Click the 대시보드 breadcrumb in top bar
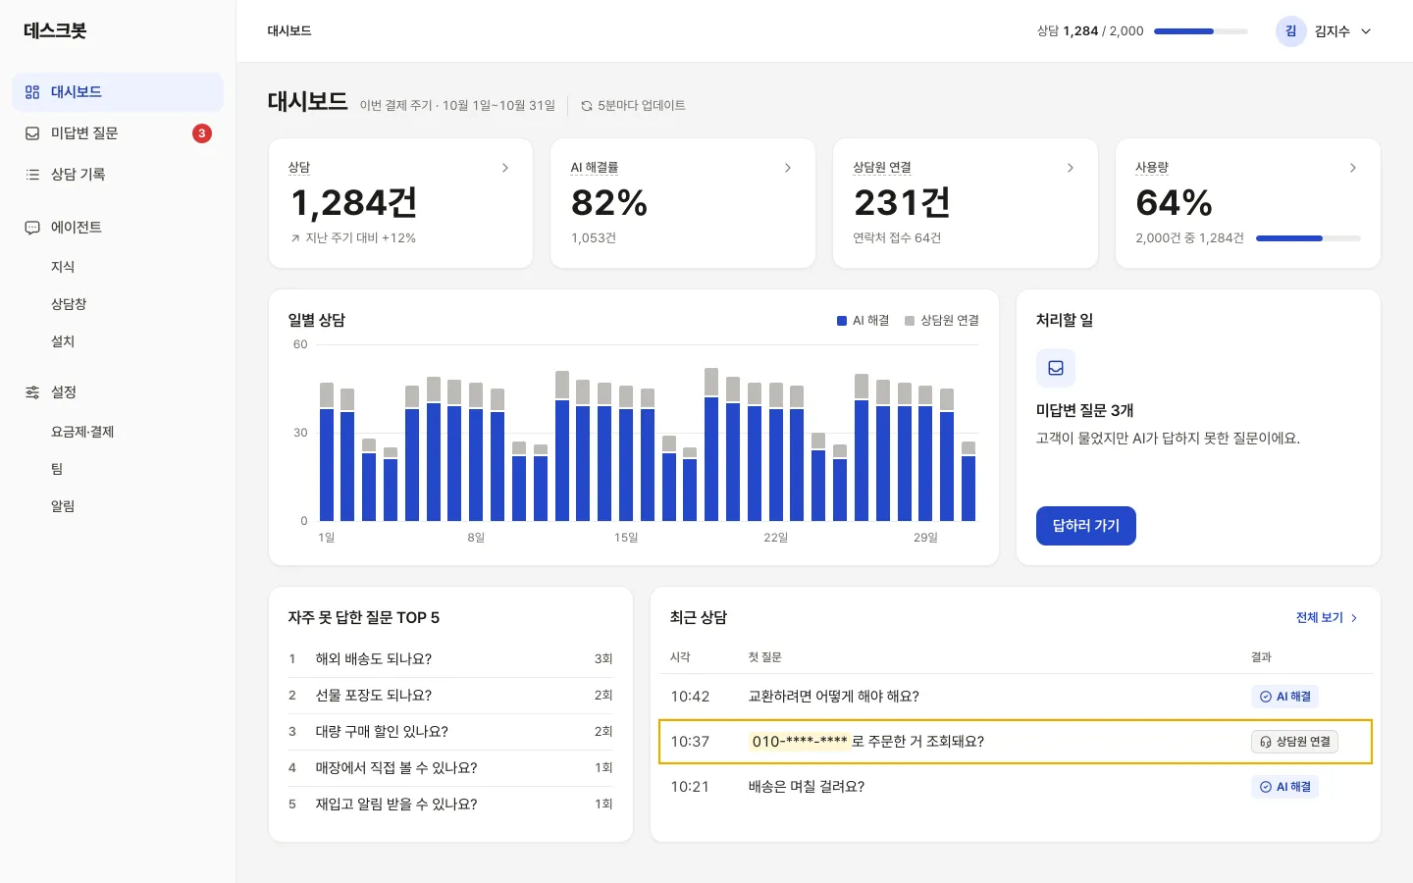Viewport: 1413px width, 883px height. click(x=289, y=31)
